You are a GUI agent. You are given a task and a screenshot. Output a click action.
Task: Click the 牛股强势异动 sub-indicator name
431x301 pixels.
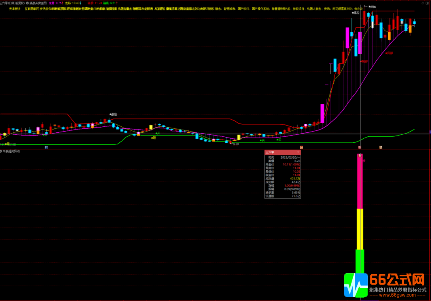point(11,151)
